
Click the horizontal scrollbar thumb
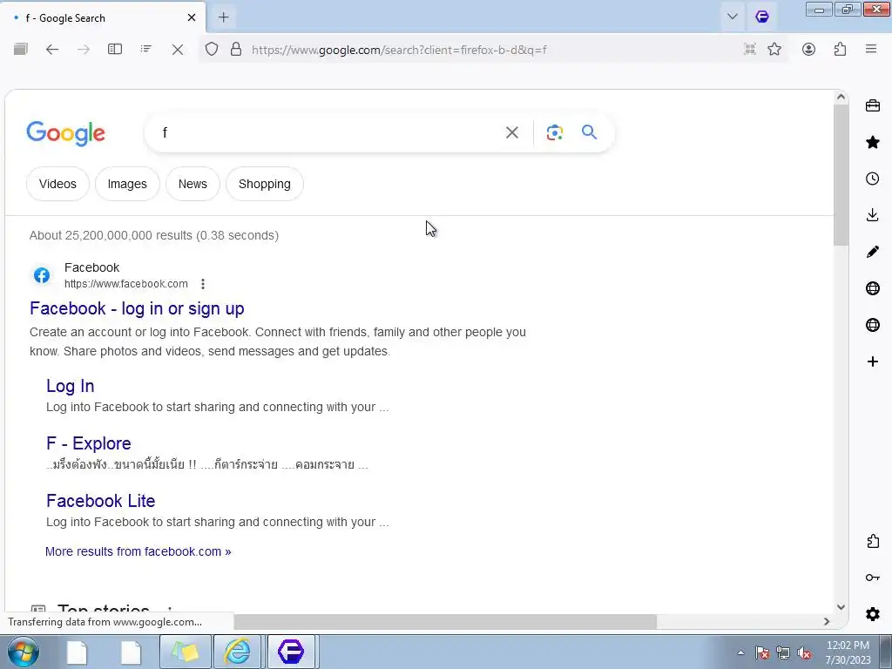click(445, 621)
